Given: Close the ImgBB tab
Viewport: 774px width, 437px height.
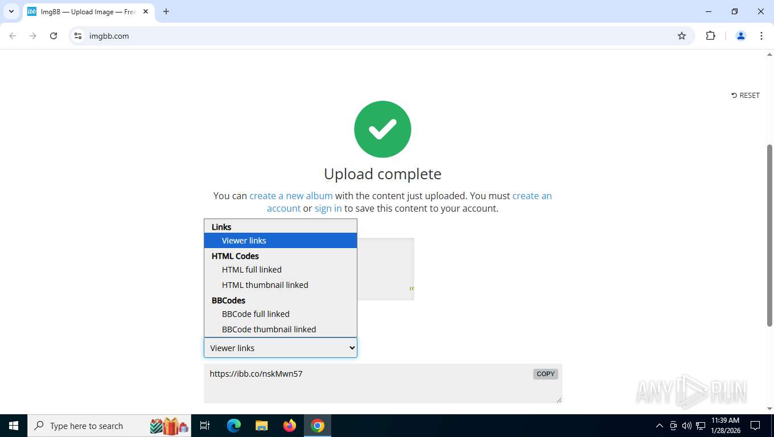Looking at the screenshot, I should [146, 11].
